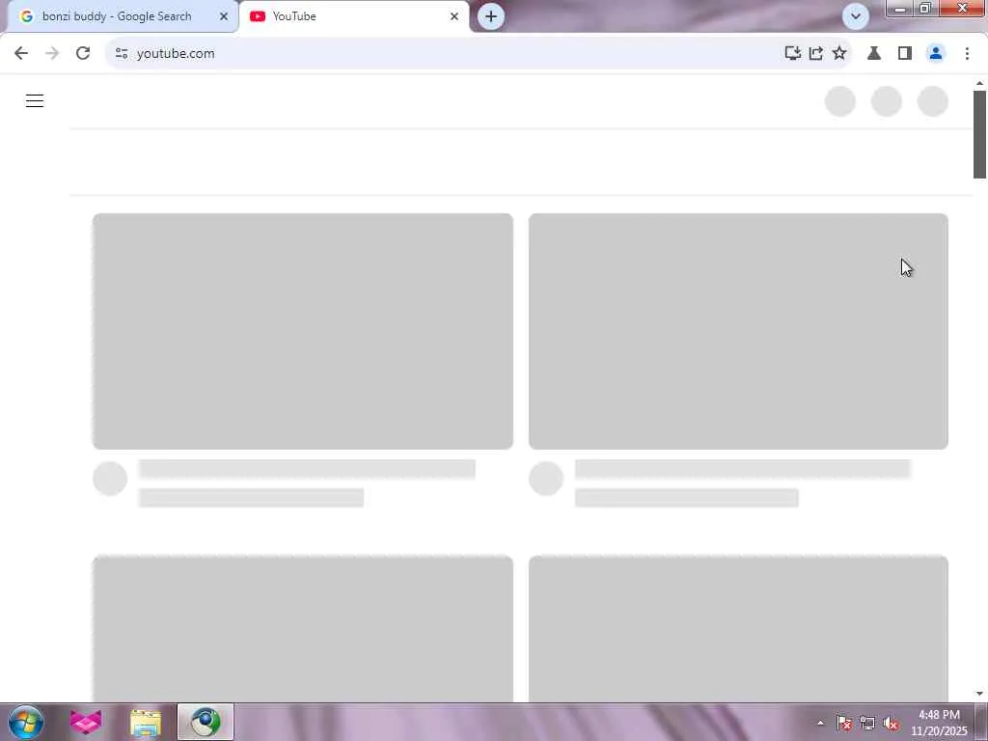
Task: Launch the pink cat taskbar application
Action: click(x=86, y=722)
